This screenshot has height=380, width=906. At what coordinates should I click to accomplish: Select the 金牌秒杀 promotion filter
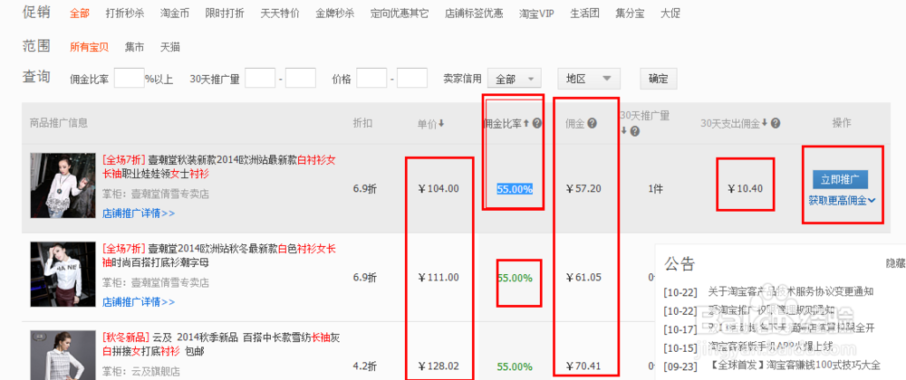335,14
